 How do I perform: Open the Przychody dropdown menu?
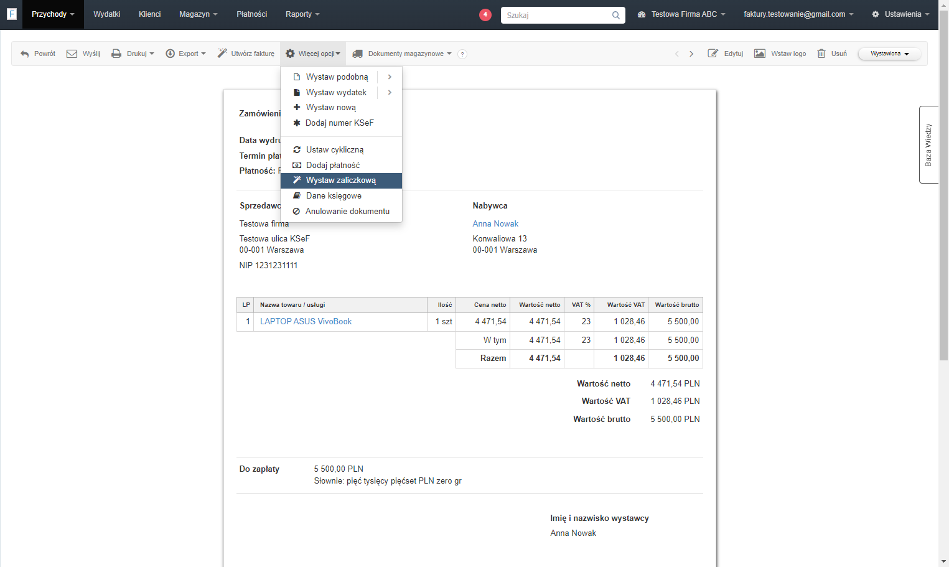pos(53,14)
